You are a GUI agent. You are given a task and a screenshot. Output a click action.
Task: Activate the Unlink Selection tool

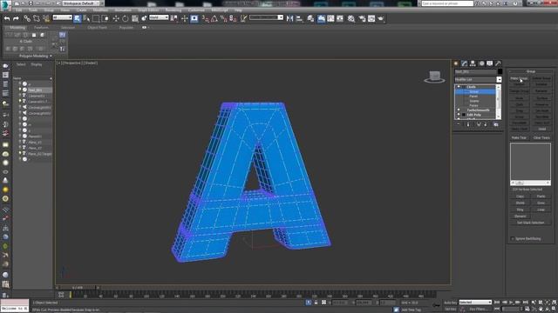click(x=37, y=18)
